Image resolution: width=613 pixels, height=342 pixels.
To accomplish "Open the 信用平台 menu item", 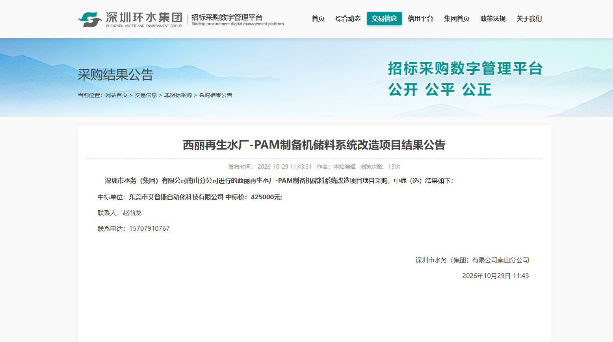I will (x=420, y=18).
